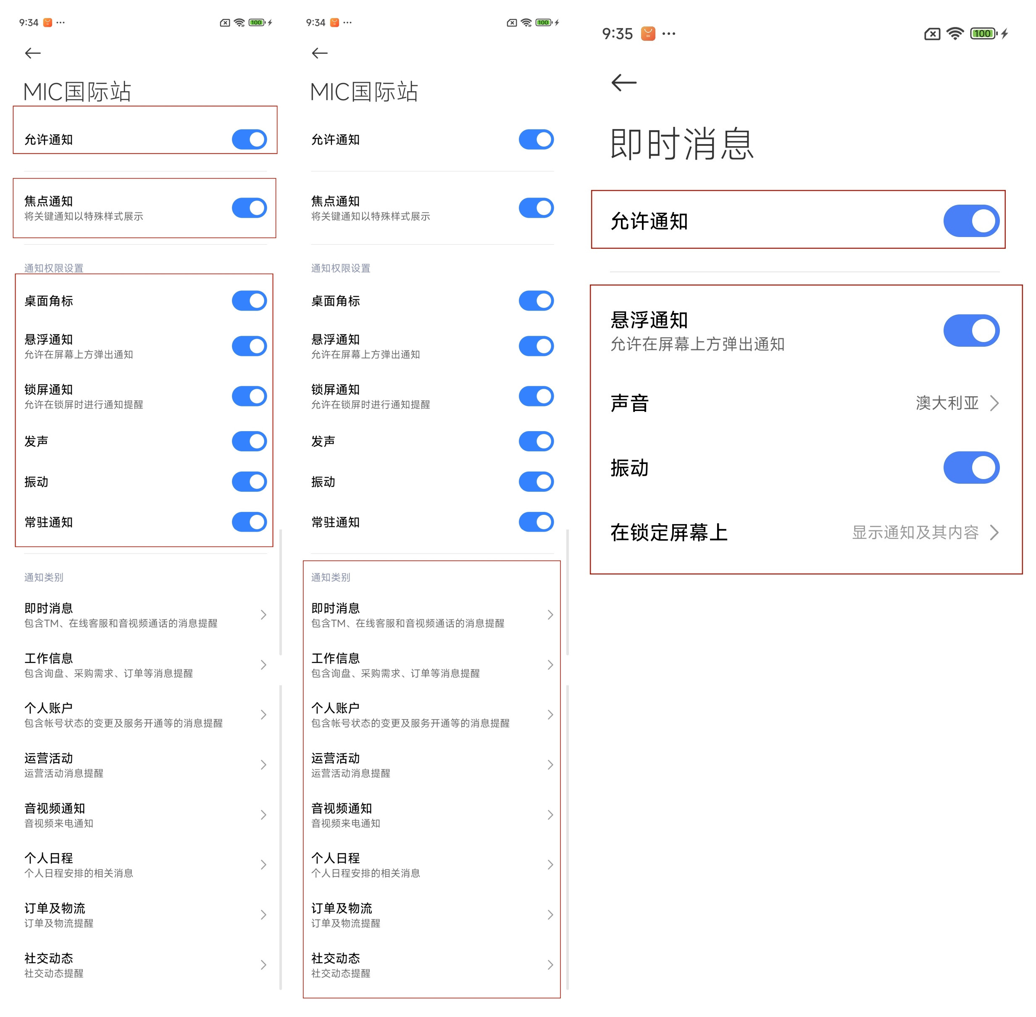
Task: Toggle 允许通知 on 即时消息 screen
Action: pos(971,221)
